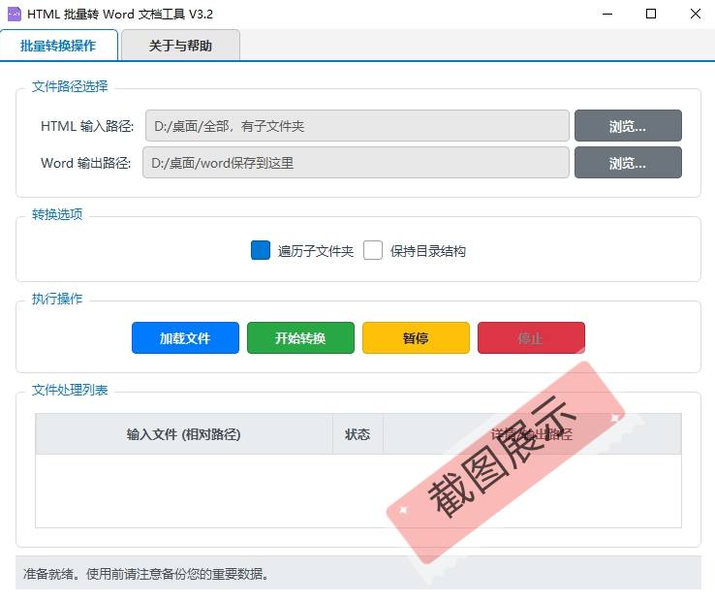Click the app icon in the title bar

click(14, 15)
